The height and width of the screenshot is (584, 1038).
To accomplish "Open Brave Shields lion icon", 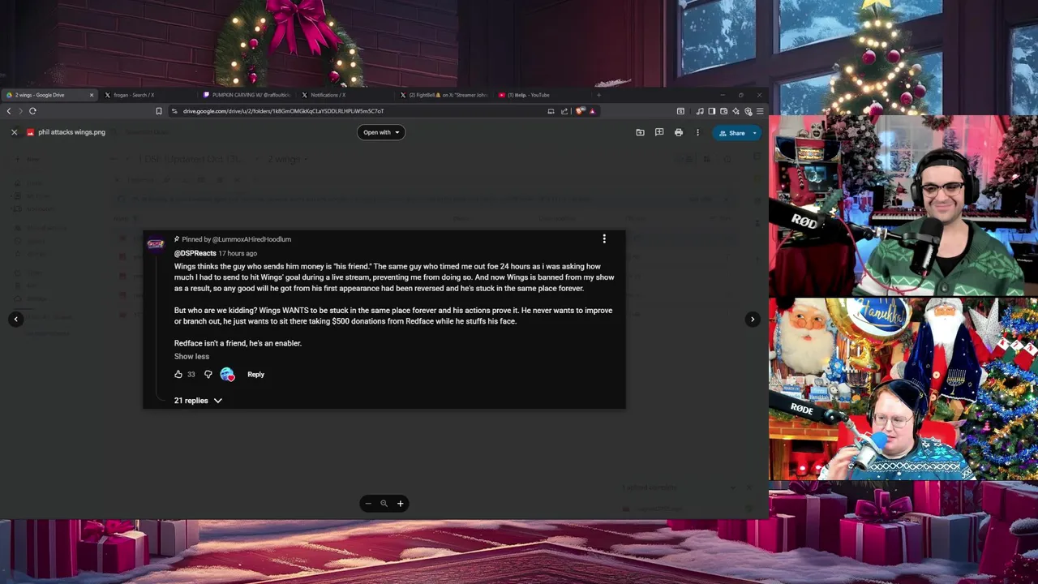I will (579, 111).
